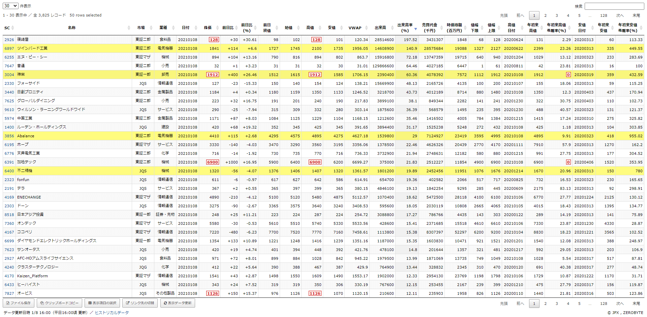Viewport: 647px width, 317px height.
Task: Click sort arrows beside 前日比(%) header
Action: (x=255, y=28)
